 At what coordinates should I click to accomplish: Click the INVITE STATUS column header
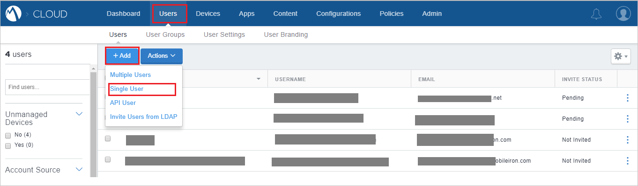point(582,79)
